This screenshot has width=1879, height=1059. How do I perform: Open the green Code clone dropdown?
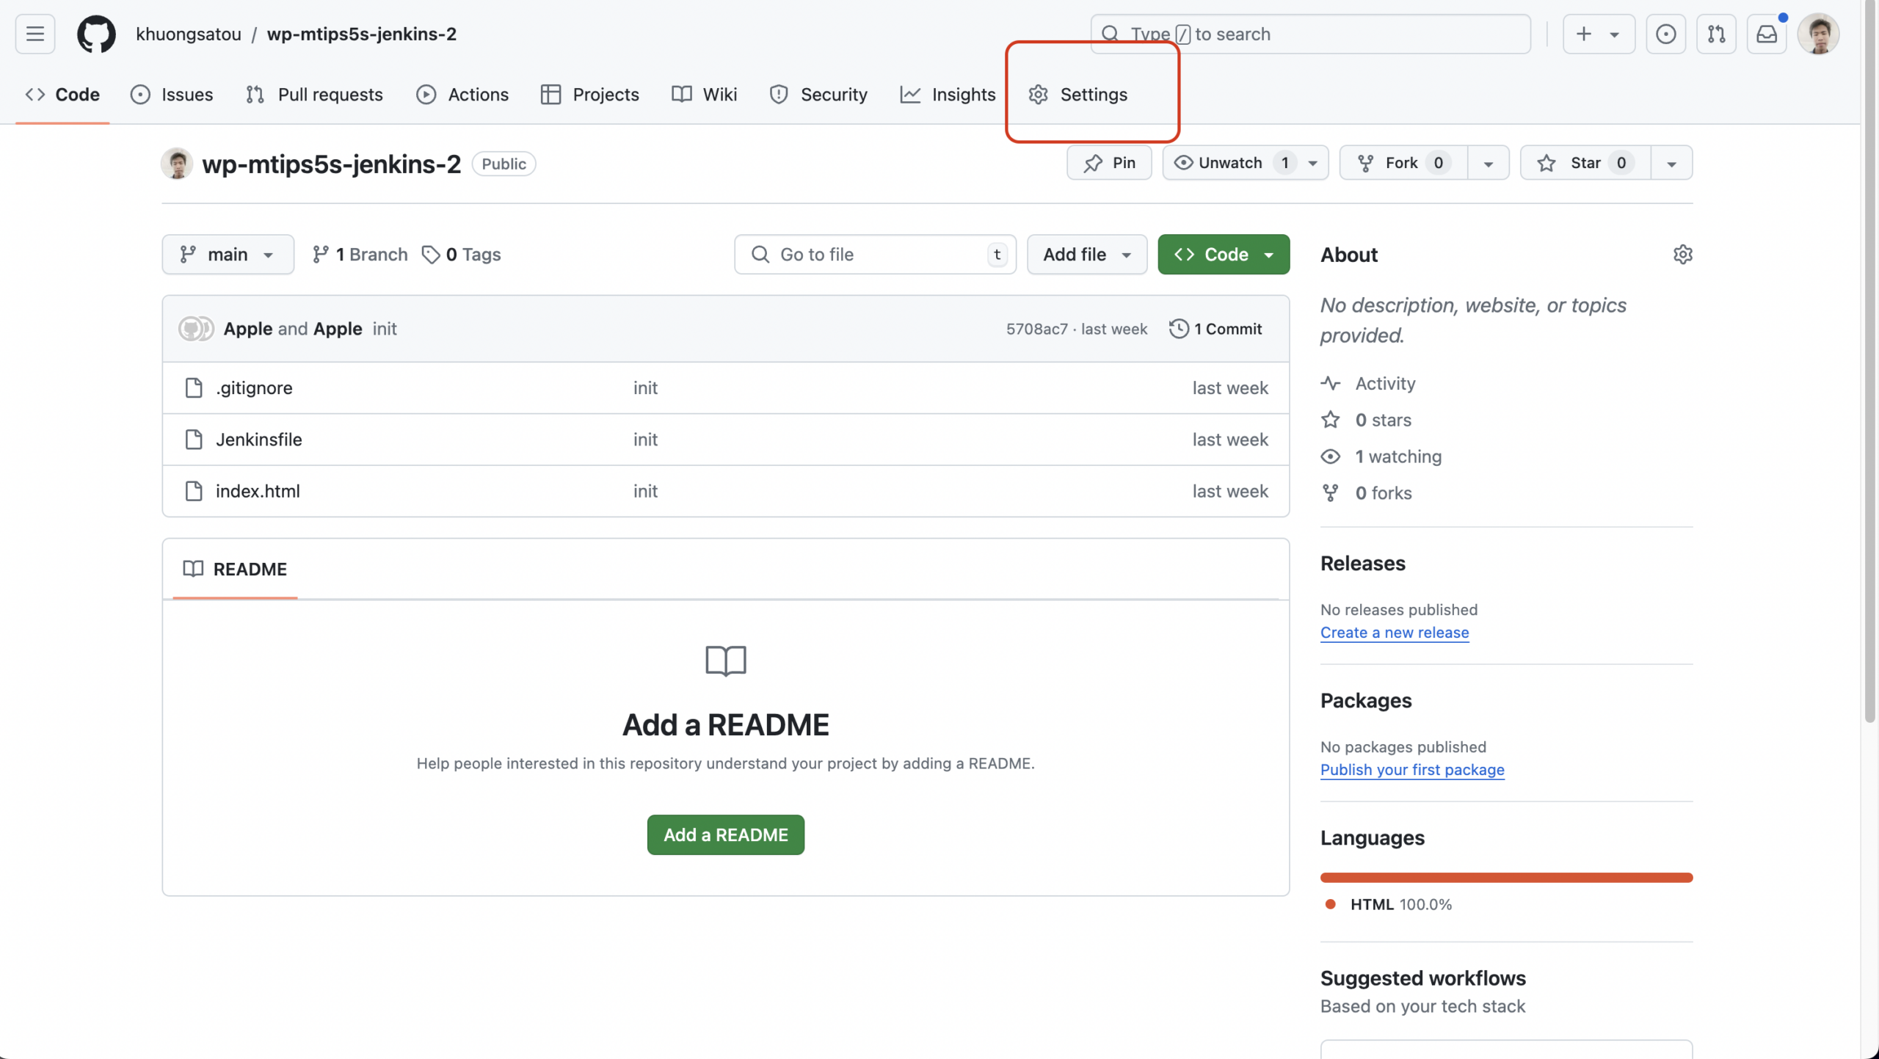coord(1224,255)
